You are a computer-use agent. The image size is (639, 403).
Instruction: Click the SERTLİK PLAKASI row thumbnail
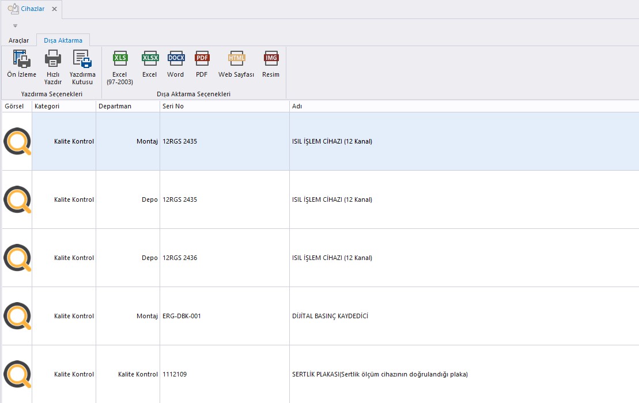tap(17, 374)
